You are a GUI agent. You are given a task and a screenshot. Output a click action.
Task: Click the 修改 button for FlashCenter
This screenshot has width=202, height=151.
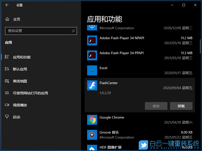(x=156, y=106)
